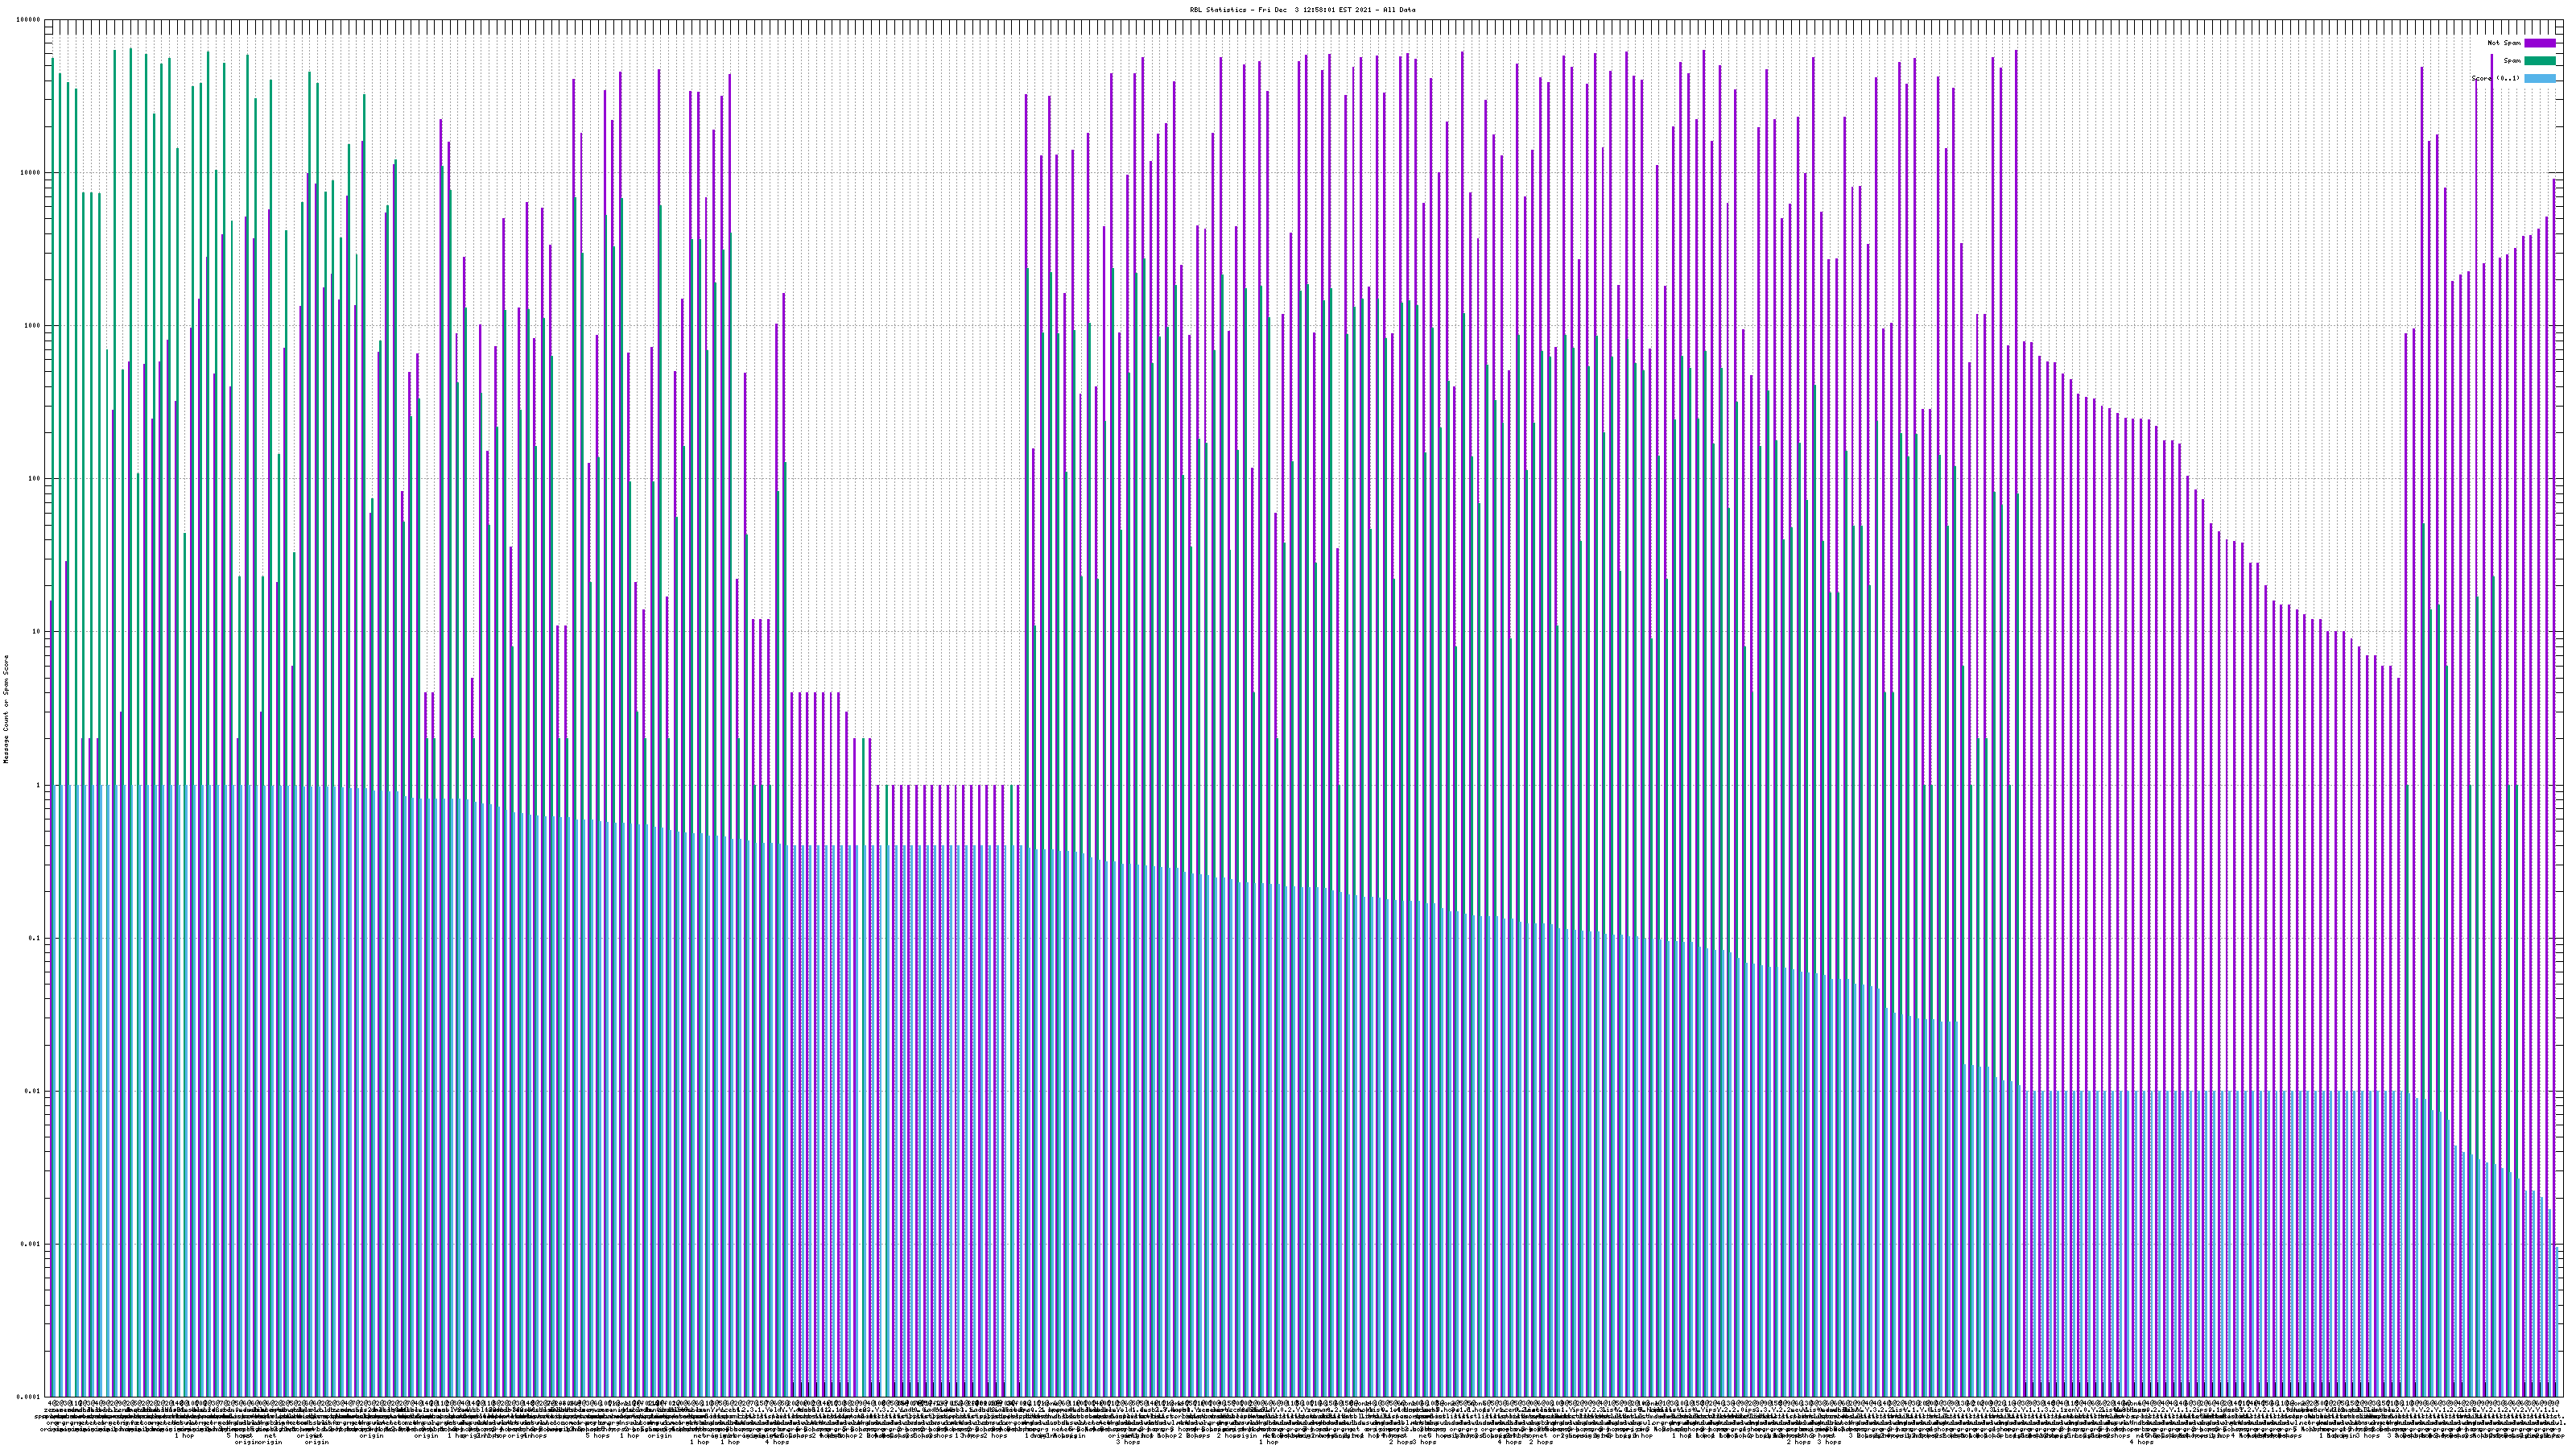Click the 100000 y-axis tick label
The image size is (2576, 1449).
coord(29,20)
